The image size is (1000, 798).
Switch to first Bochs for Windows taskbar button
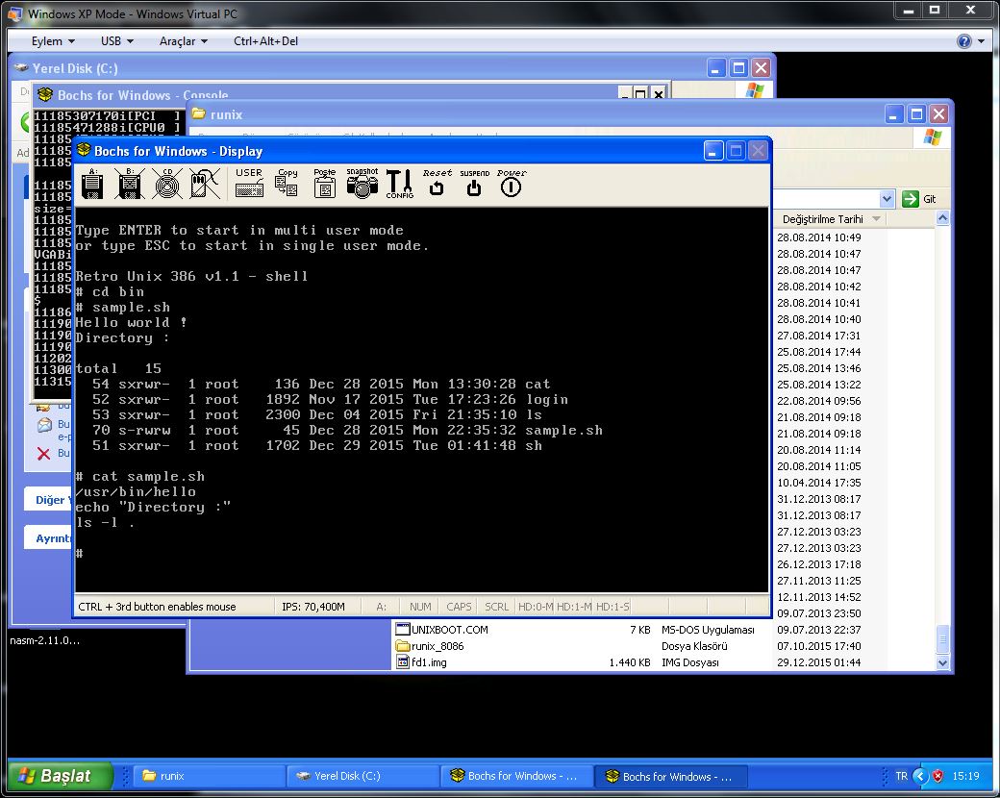(516, 776)
